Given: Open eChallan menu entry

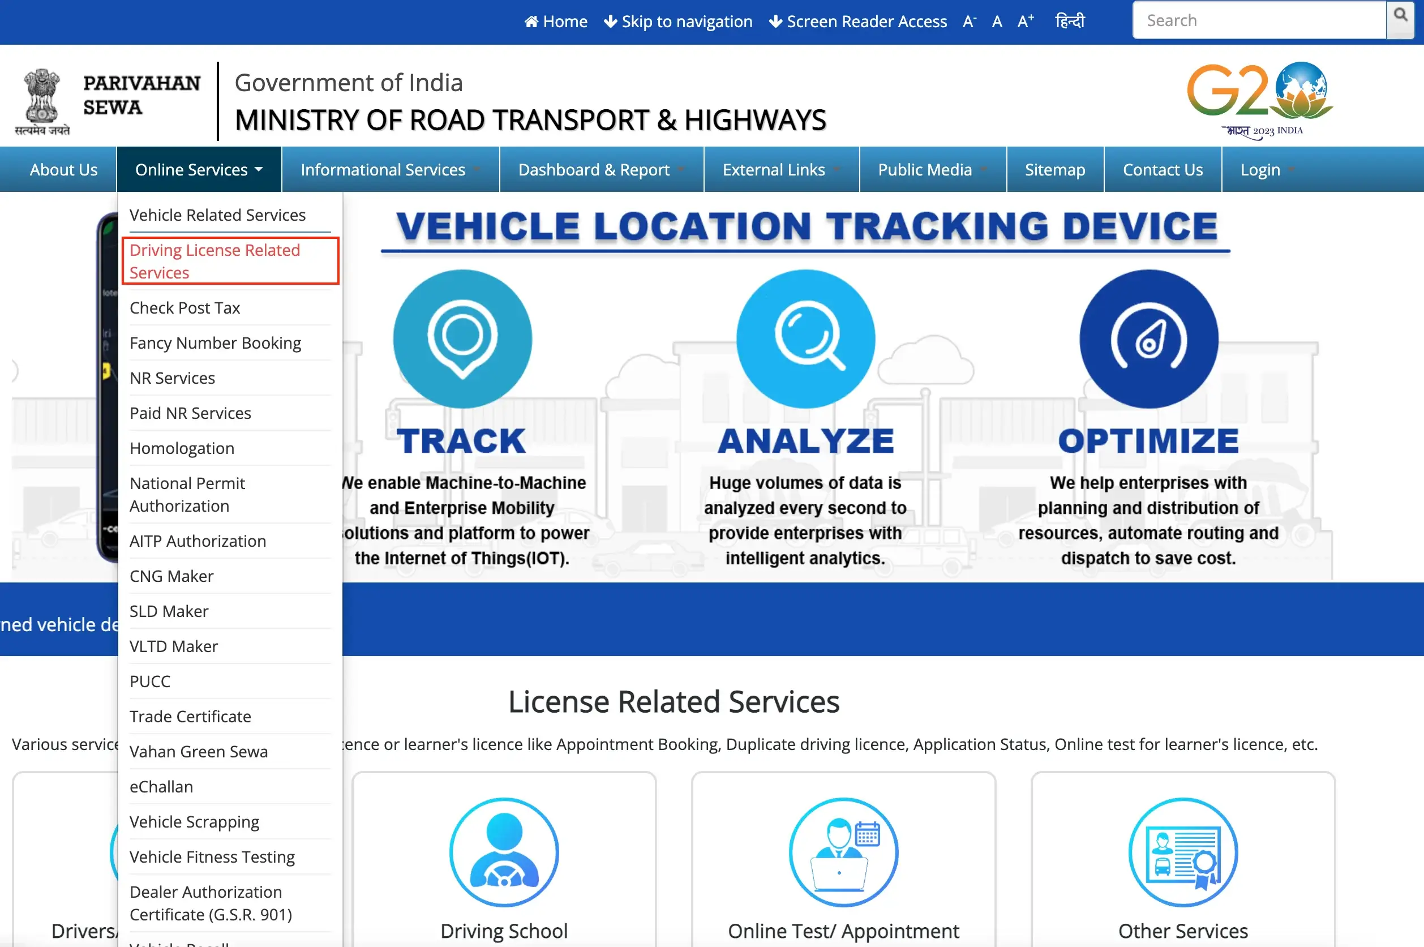Looking at the screenshot, I should coord(230,786).
